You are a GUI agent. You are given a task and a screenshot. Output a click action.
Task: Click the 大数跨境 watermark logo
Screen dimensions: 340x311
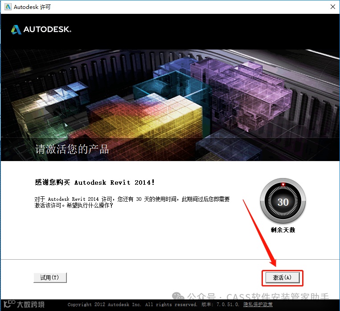(x=24, y=304)
